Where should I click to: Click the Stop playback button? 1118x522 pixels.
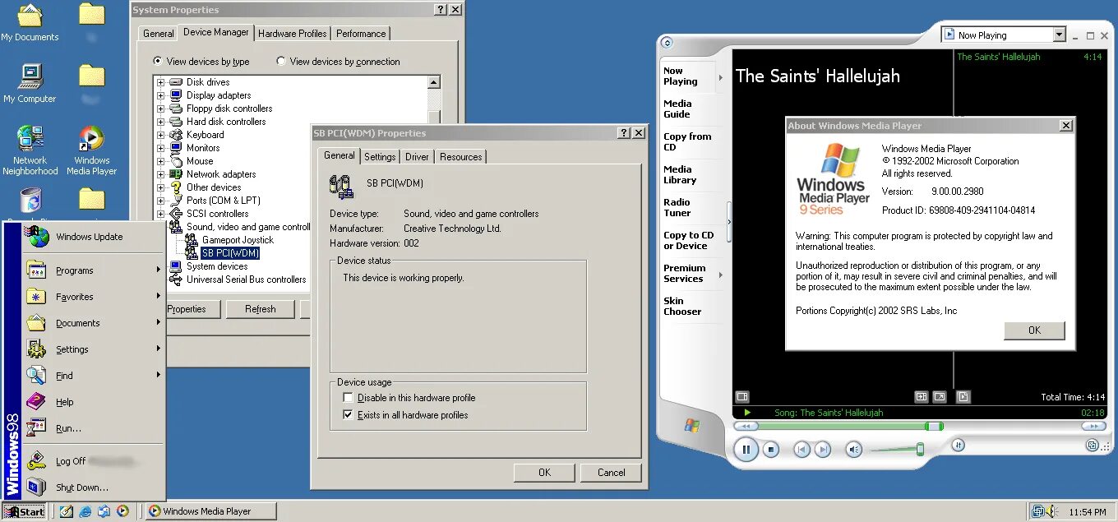pyautogui.click(x=771, y=450)
